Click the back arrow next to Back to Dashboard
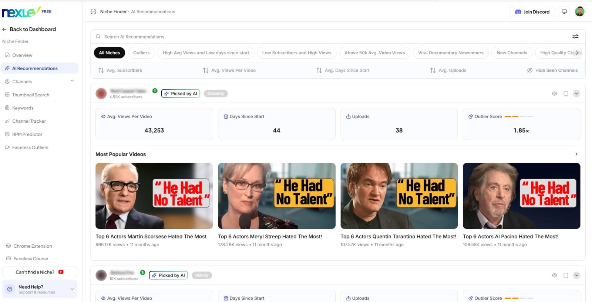This screenshot has width=592, height=302. [4, 29]
